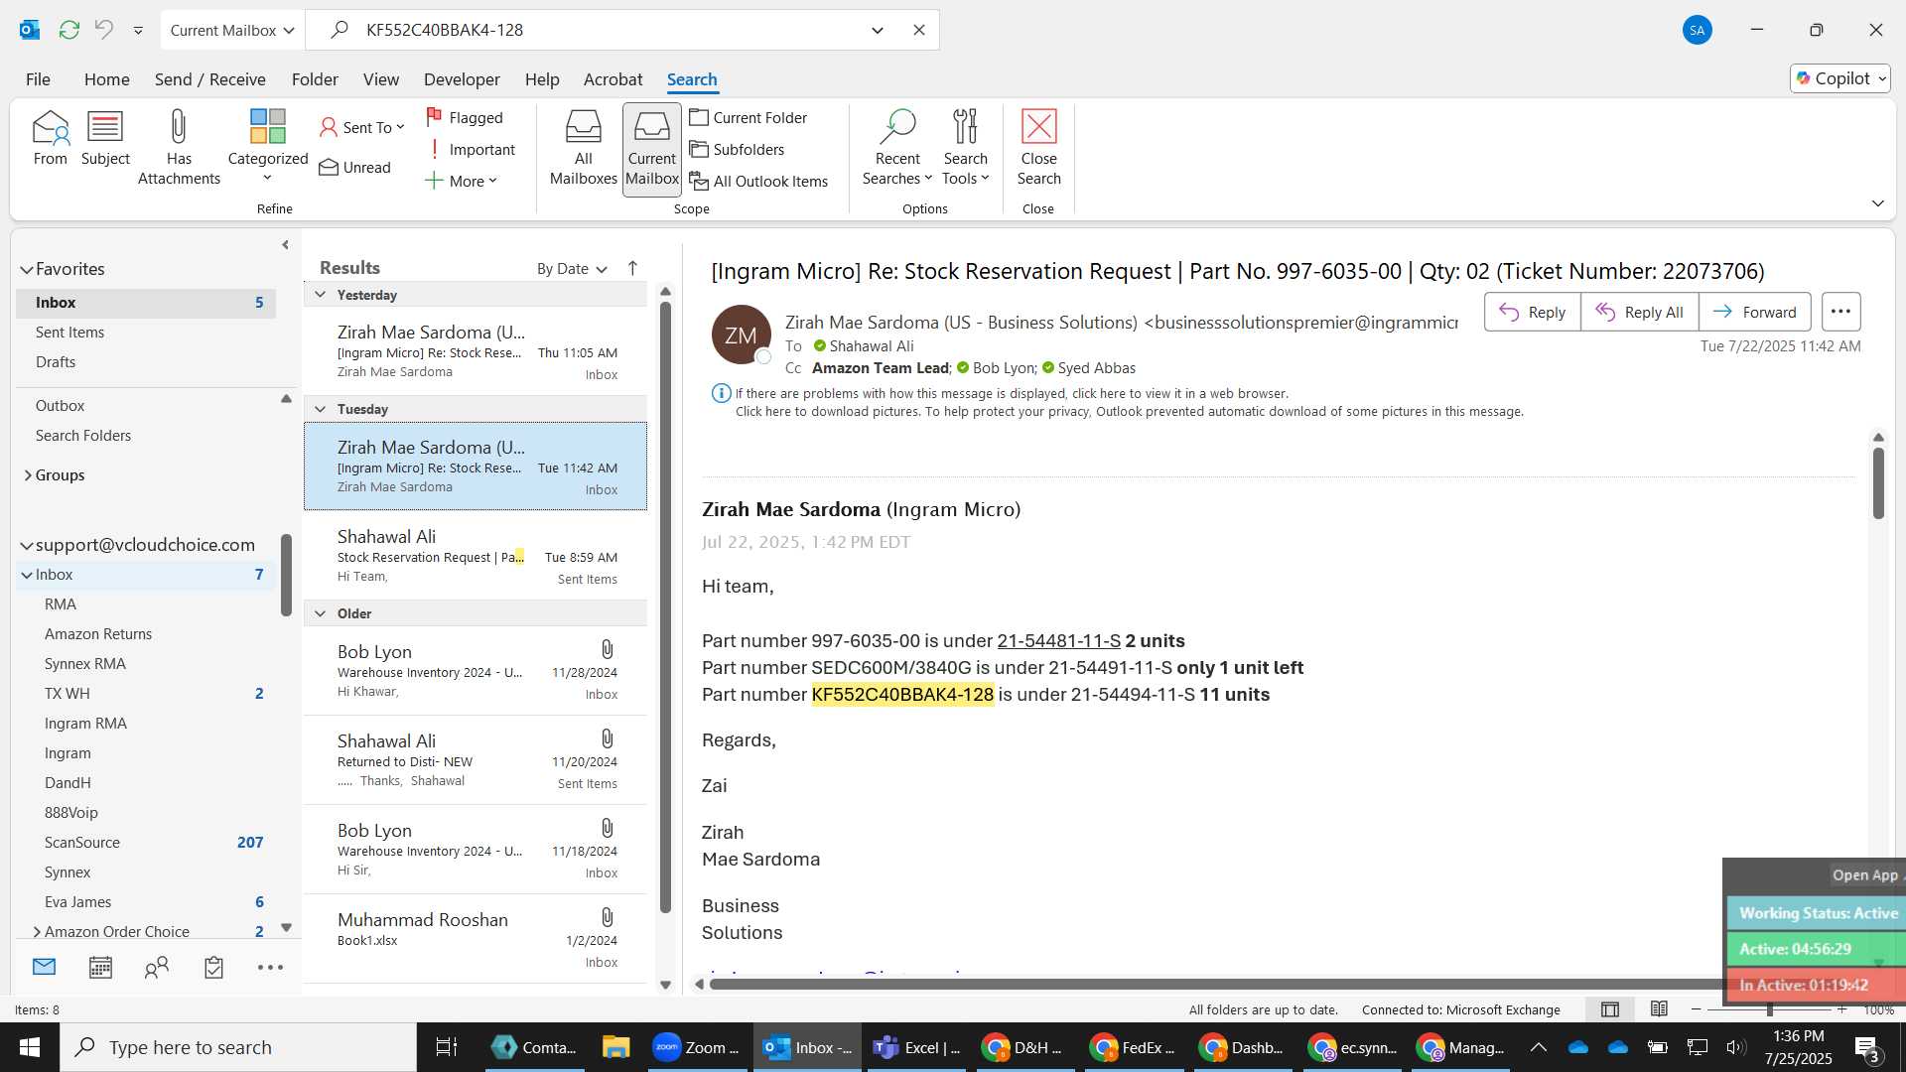This screenshot has height=1072, width=1906.
Task: Collapse the Yesterday results group
Action: click(321, 295)
